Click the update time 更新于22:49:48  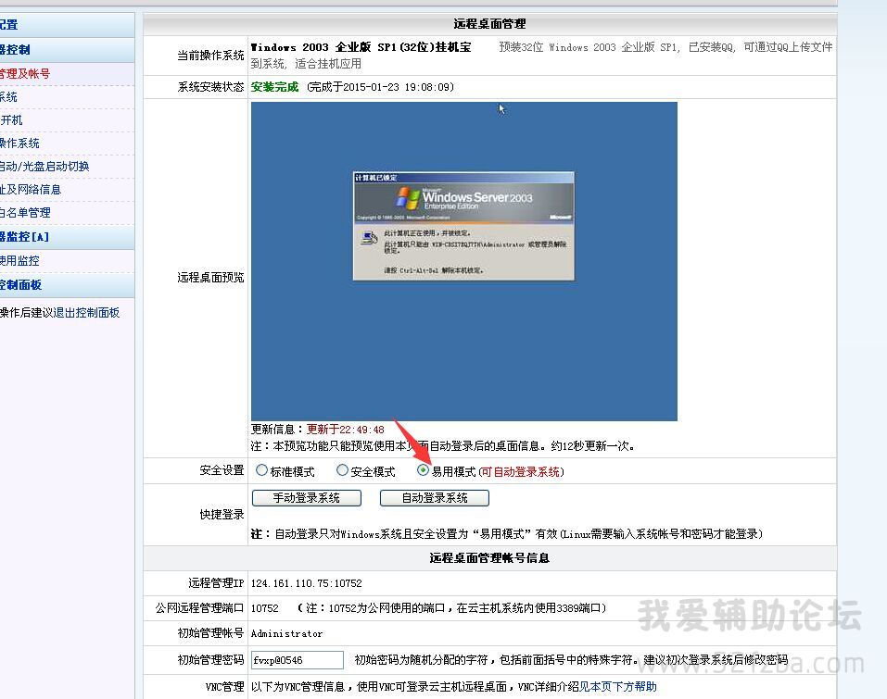pyautogui.click(x=345, y=430)
